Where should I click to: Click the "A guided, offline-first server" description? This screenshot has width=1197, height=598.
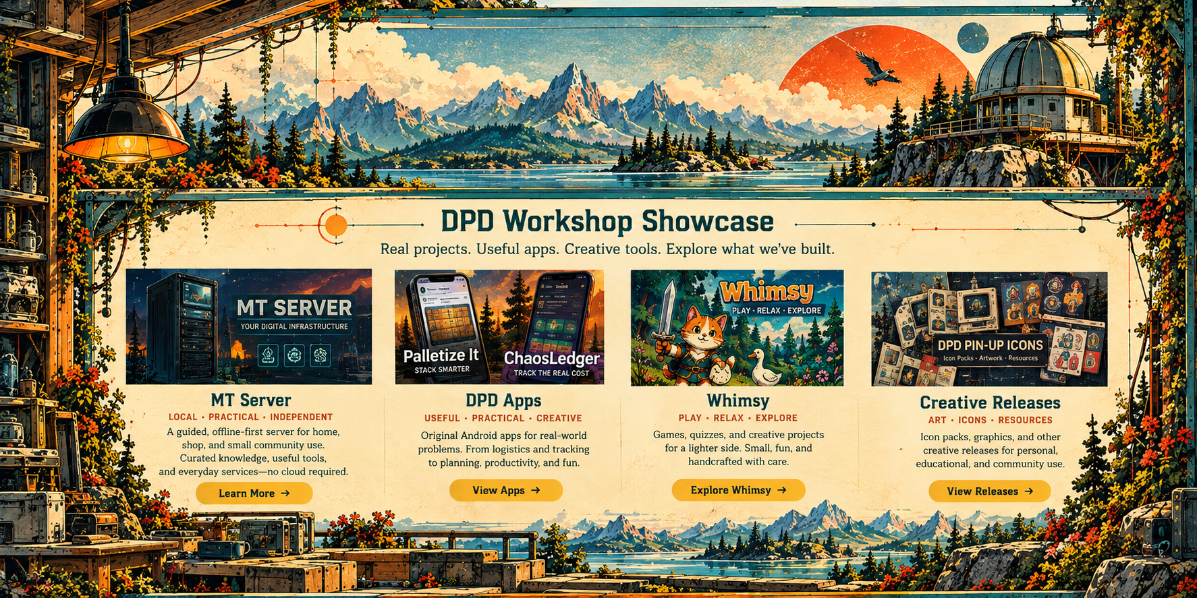(254, 452)
